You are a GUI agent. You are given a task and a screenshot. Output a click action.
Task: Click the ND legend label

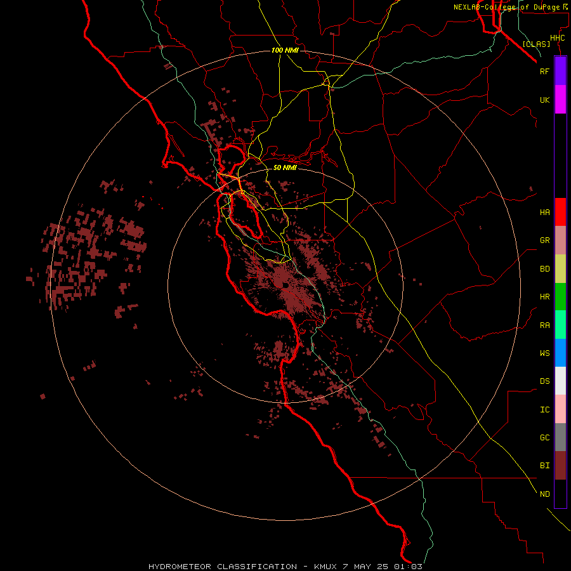544,494
